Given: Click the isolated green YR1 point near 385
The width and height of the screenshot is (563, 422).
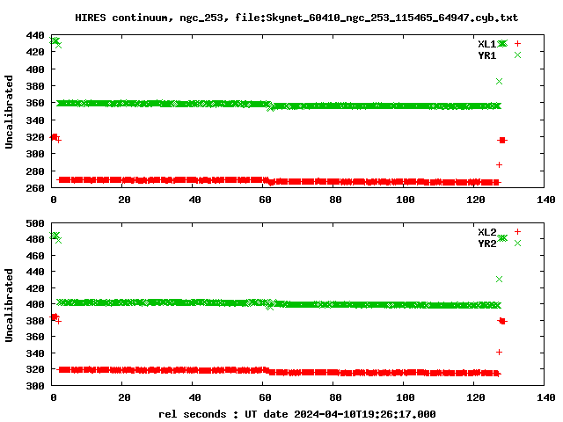Looking at the screenshot, I should pyautogui.click(x=499, y=82).
